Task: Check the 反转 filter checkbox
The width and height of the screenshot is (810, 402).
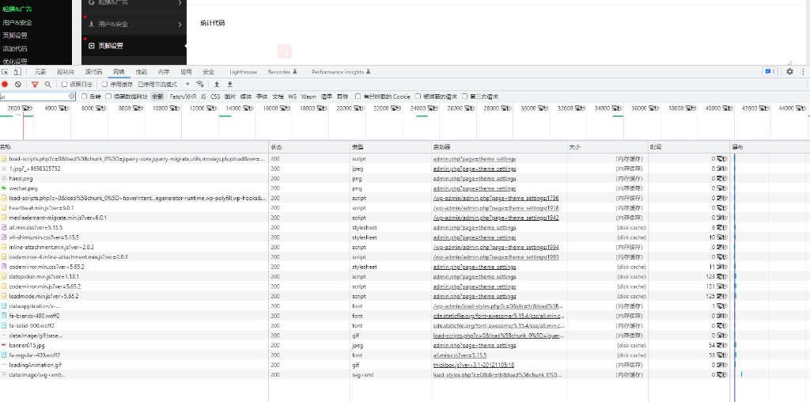Action: [x=84, y=97]
